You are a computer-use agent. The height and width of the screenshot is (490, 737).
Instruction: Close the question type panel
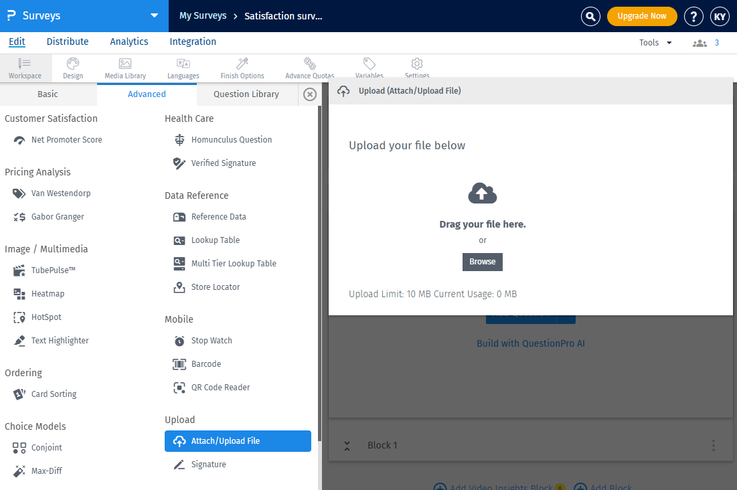click(310, 94)
